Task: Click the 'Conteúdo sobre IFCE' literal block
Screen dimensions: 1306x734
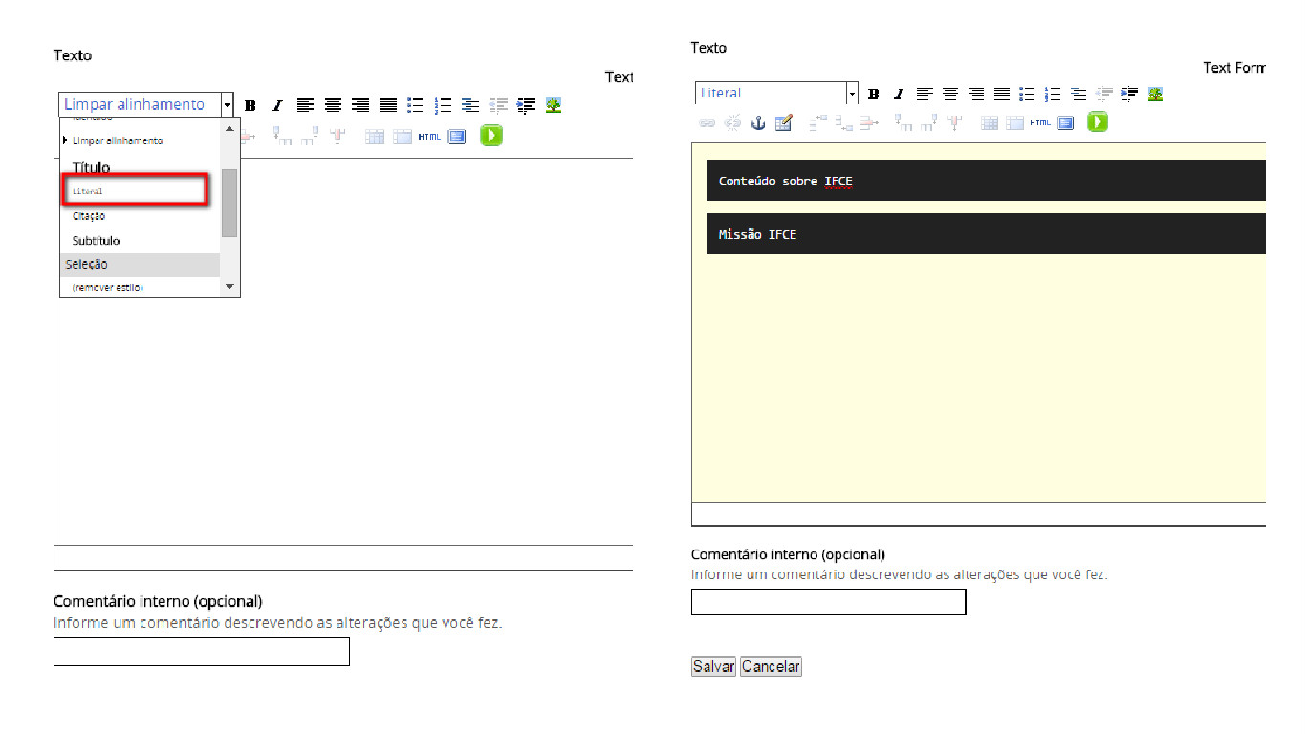Action: tap(986, 181)
